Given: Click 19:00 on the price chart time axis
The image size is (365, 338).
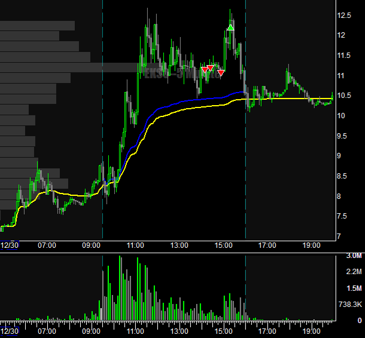Looking at the screenshot, I should click(312, 245).
